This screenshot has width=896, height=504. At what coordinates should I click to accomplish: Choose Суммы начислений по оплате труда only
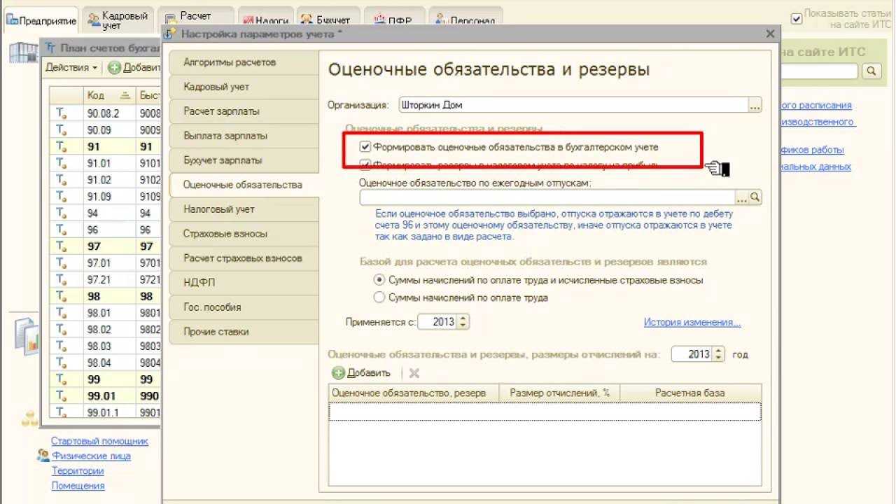click(379, 297)
